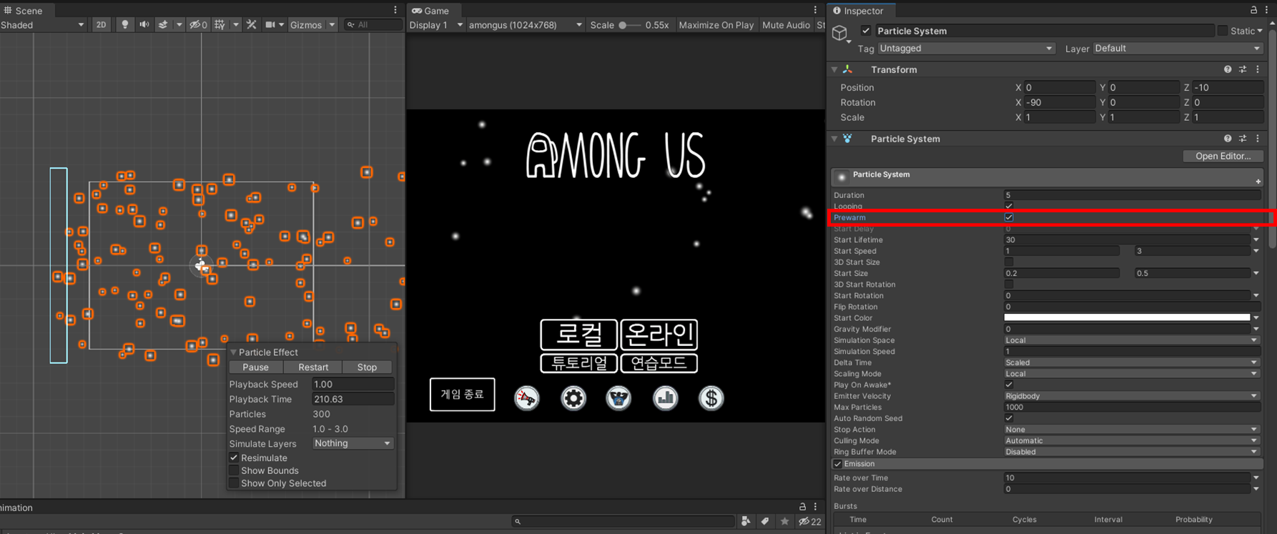Pause the particle effect
The width and height of the screenshot is (1277, 534).
pos(255,367)
